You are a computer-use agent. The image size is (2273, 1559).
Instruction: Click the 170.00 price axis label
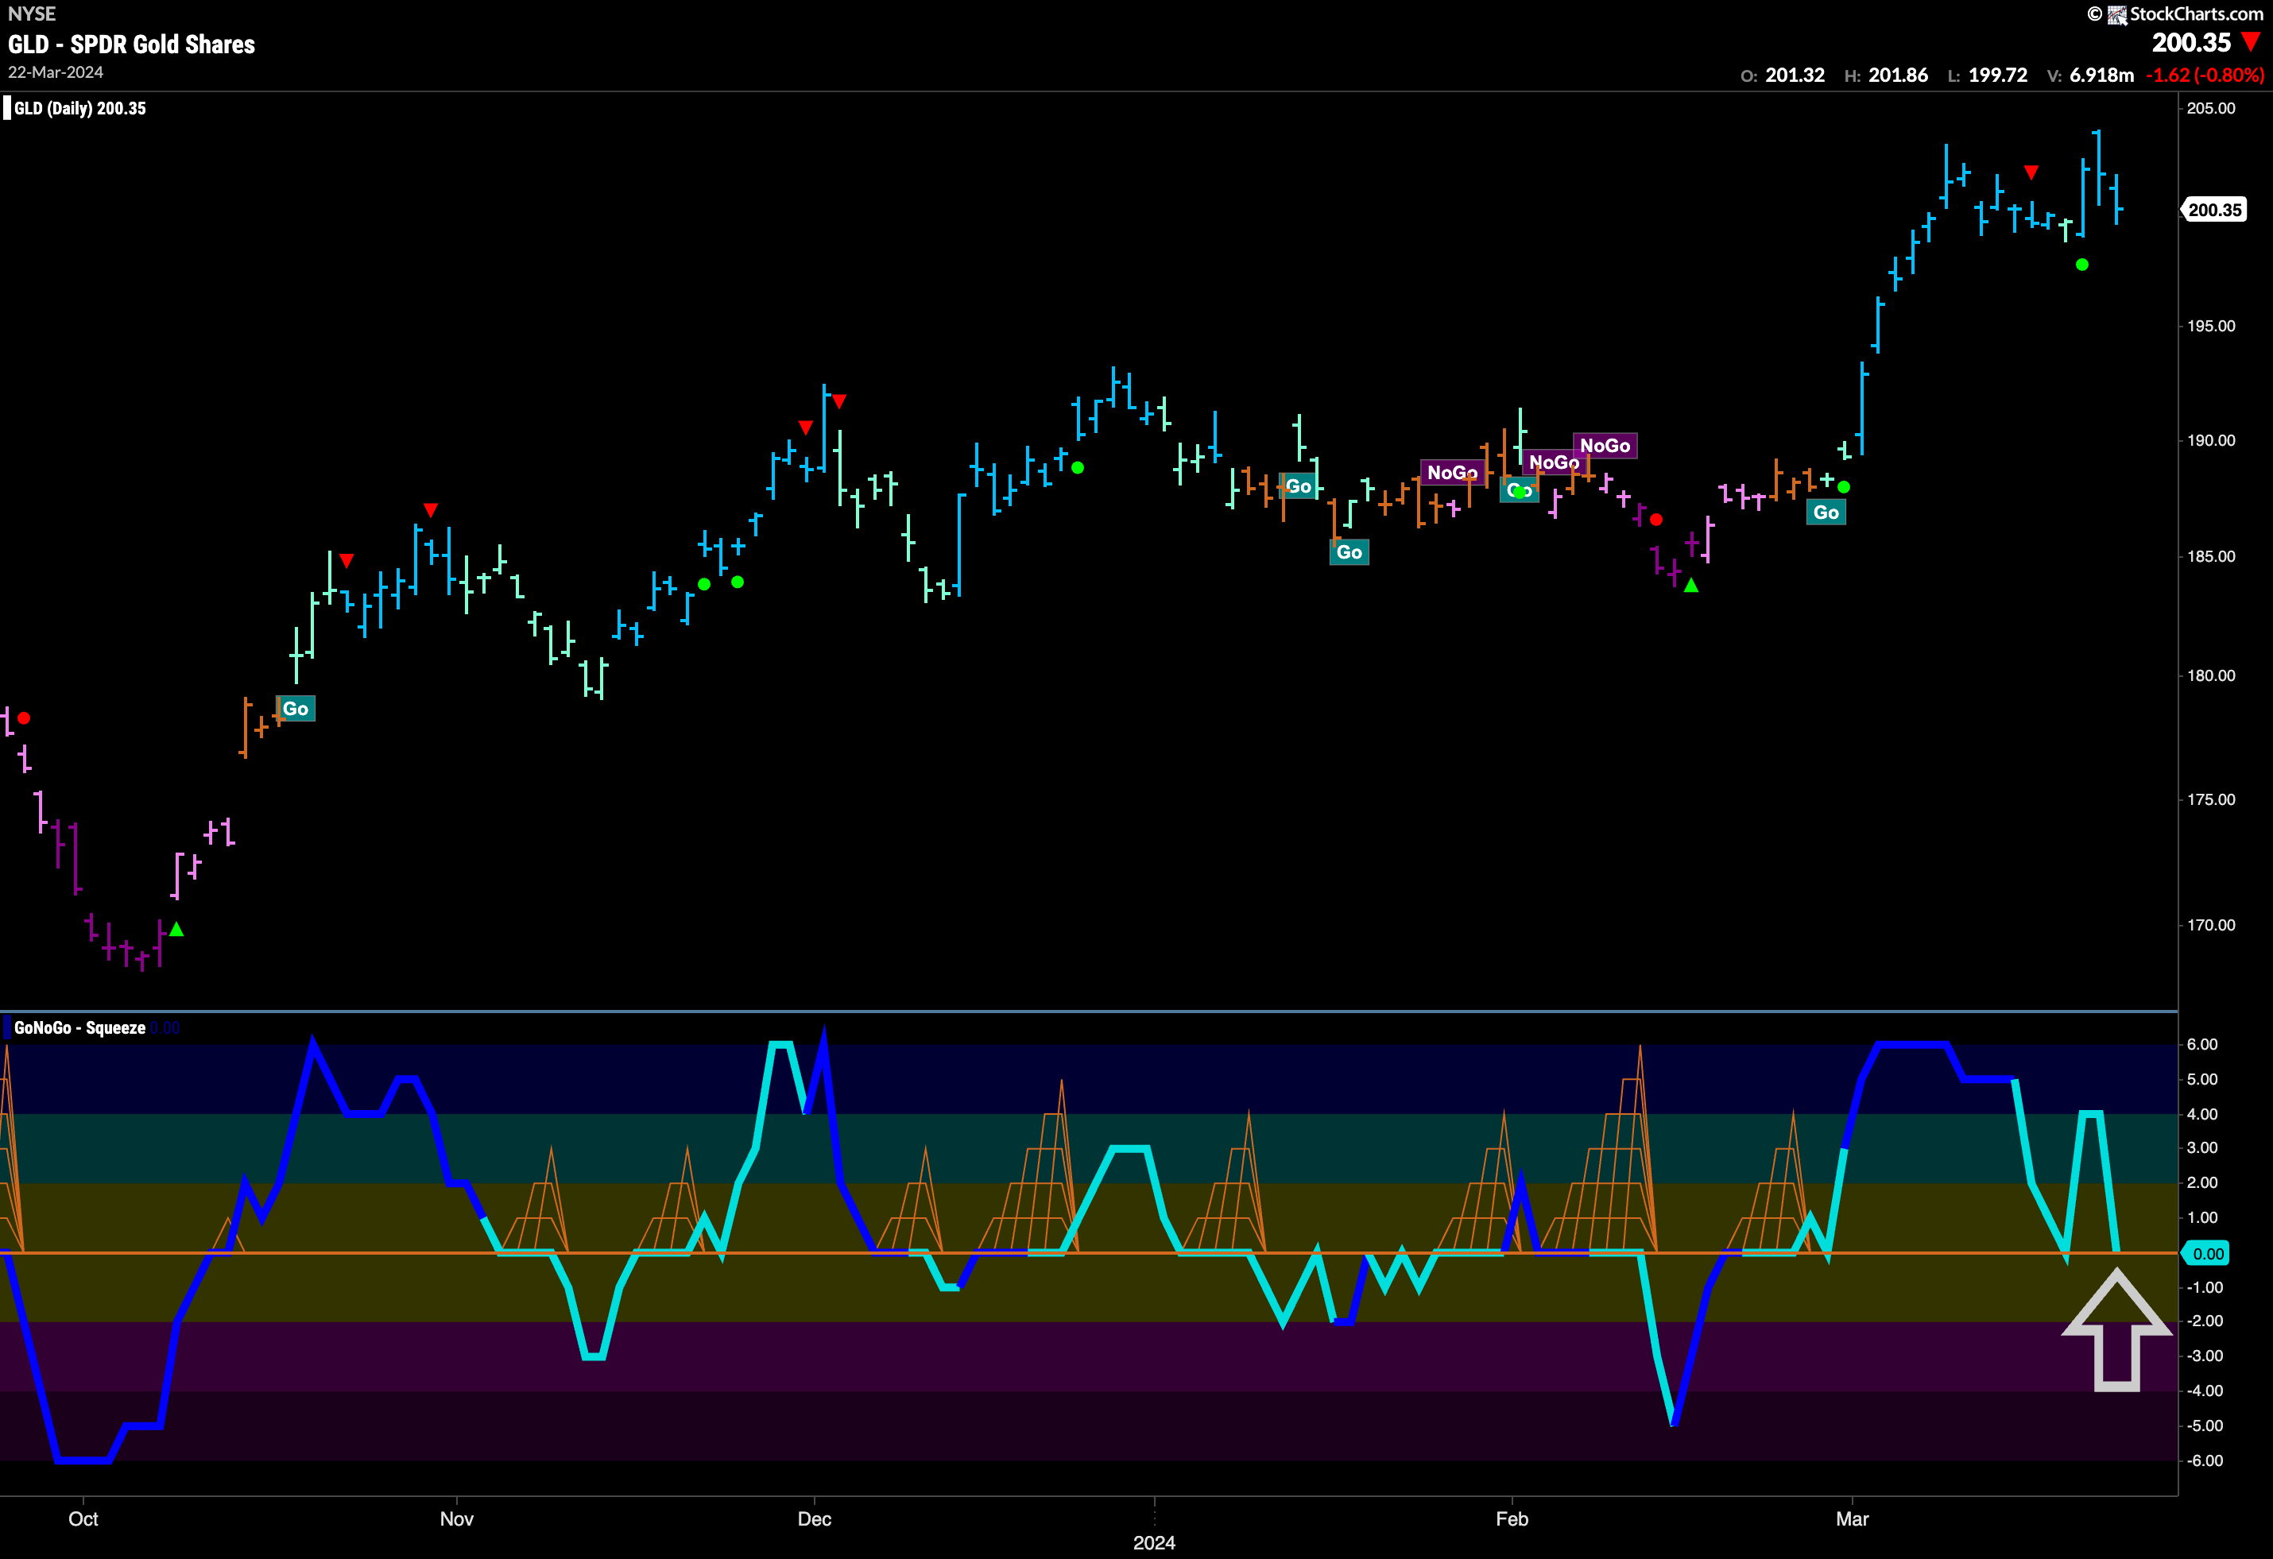(2210, 925)
